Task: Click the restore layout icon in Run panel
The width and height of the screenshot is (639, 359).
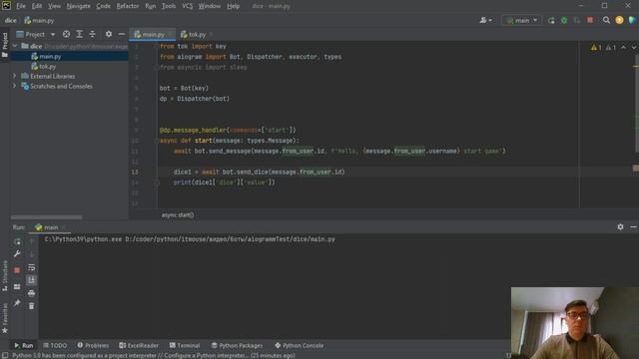Action: (x=17, y=287)
